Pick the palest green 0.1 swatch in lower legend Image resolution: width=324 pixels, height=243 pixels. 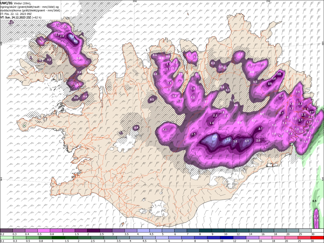pyautogui.click(x=7, y=238)
